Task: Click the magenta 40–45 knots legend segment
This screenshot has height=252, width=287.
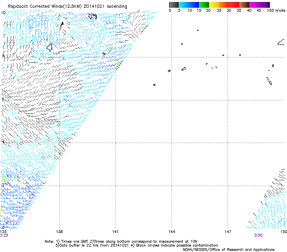Action: coord(254,5)
